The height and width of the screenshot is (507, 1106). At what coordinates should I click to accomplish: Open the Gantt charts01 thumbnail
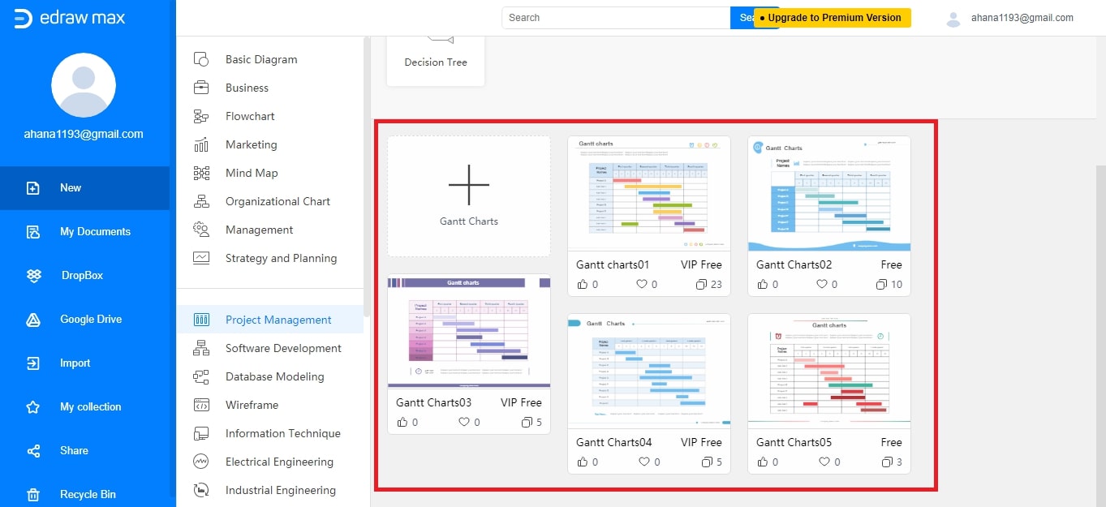point(649,194)
